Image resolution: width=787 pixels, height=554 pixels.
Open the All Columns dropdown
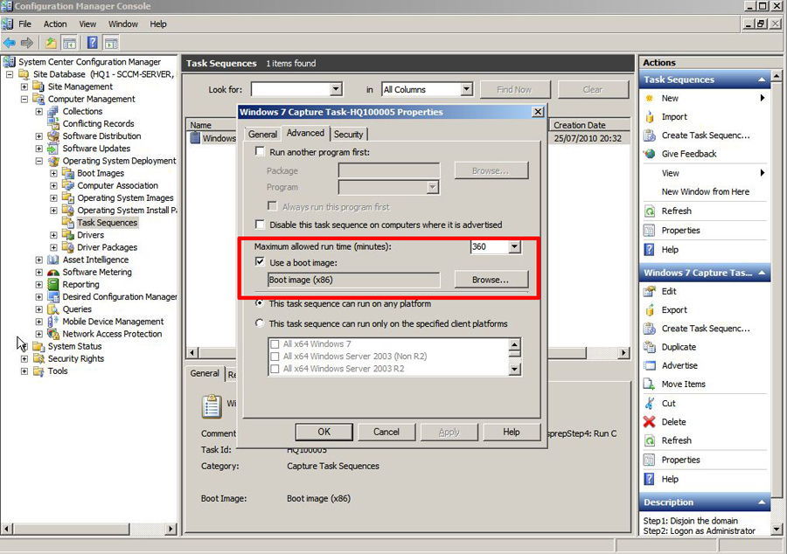(x=466, y=89)
